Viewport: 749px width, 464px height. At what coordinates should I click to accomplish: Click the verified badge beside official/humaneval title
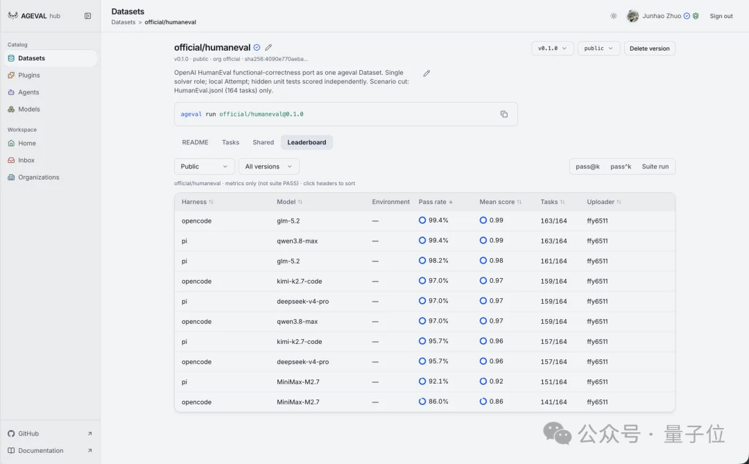click(257, 47)
